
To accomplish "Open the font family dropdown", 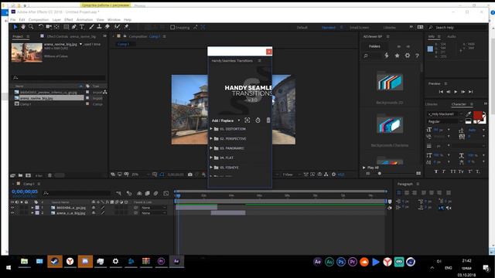I will point(445,114).
